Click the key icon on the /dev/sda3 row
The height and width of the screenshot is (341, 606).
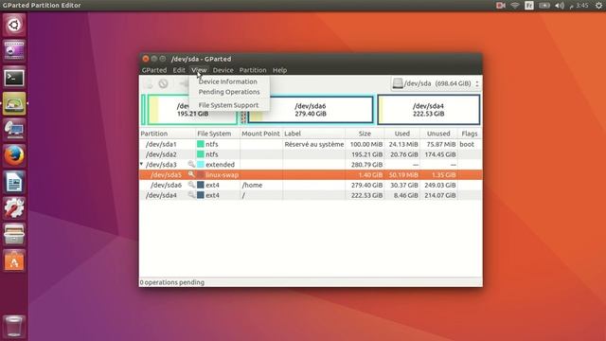tap(191, 164)
